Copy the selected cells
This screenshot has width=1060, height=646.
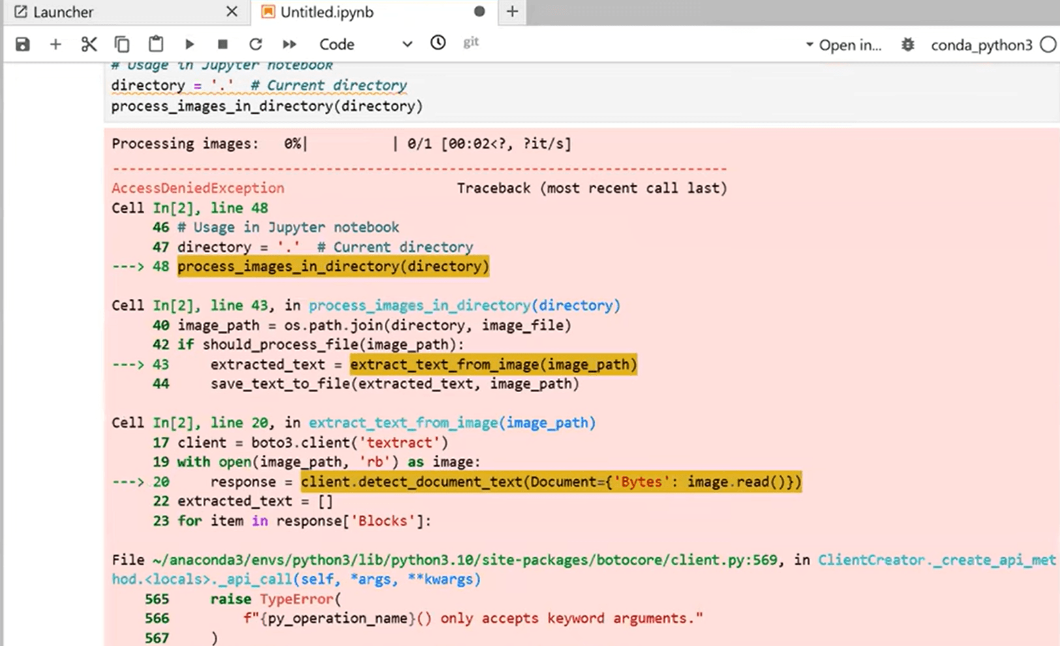point(123,44)
